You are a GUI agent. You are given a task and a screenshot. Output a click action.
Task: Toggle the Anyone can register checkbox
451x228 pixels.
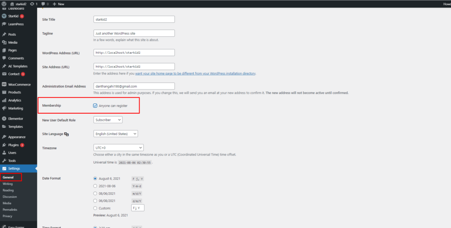click(95, 106)
